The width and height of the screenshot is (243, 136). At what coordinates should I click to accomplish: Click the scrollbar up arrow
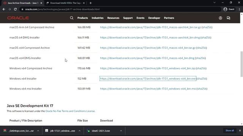241,14
